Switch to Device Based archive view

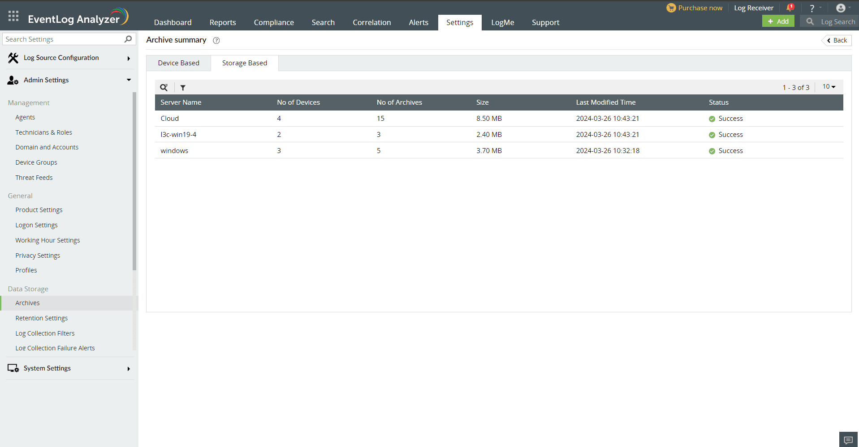(x=179, y=63)
